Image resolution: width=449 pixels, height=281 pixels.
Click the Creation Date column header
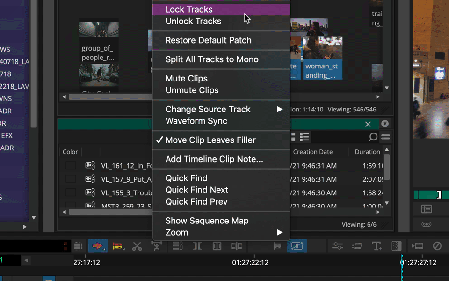point(313,152)
